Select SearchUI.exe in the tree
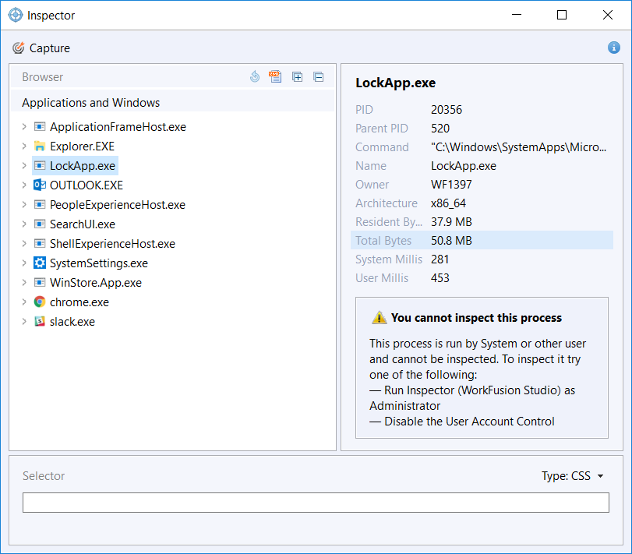The image size is (632, 554). coord(83,224)
